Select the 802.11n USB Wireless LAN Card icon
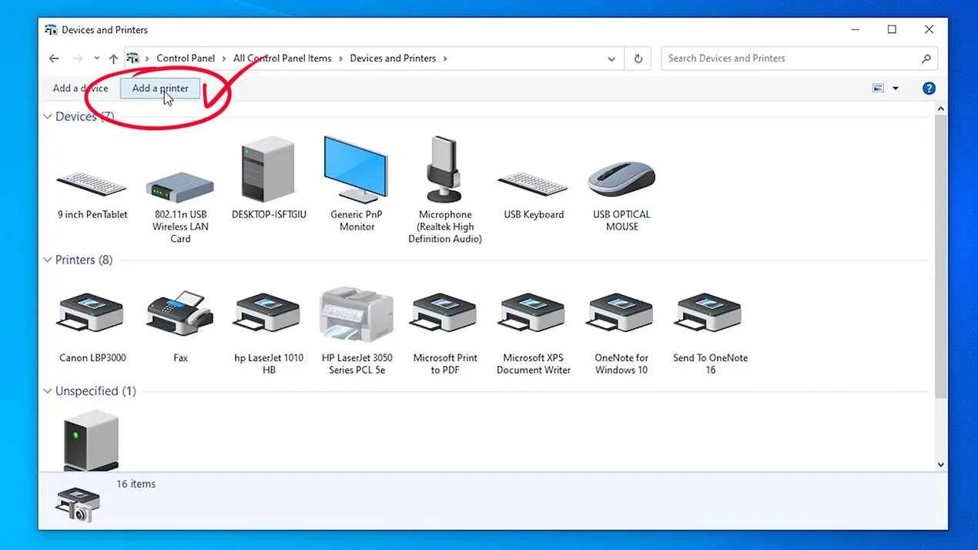Image resolution: width=978 pixels, height=550 pixels. pos(180,186)
